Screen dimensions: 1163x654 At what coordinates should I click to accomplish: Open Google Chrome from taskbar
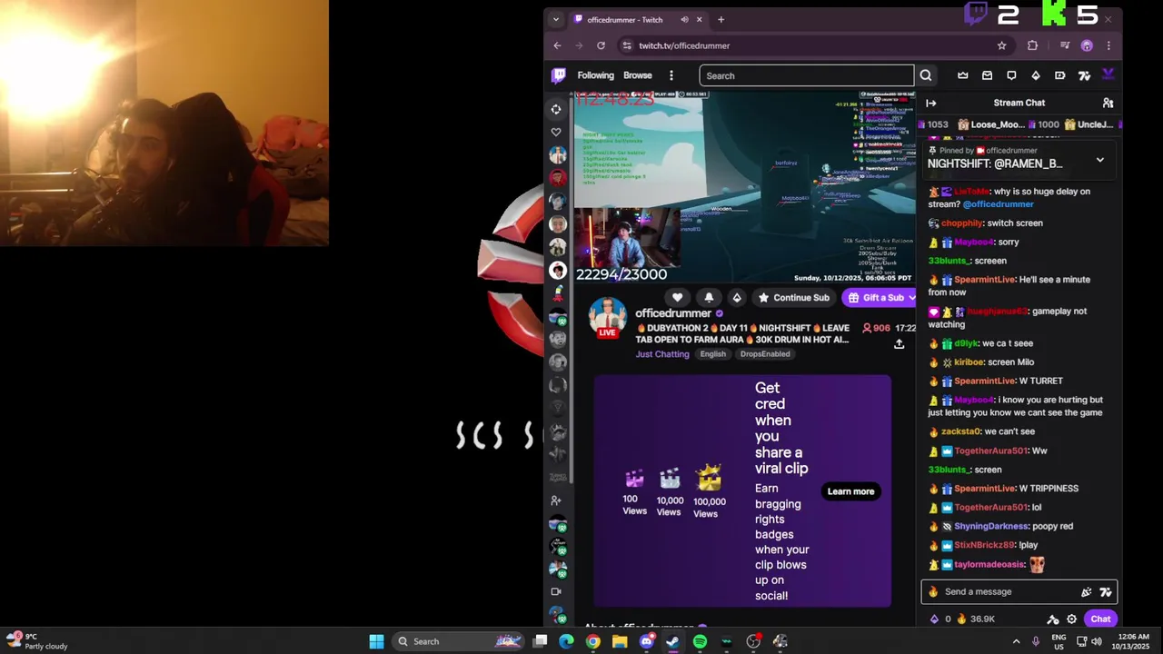[593, 641]
